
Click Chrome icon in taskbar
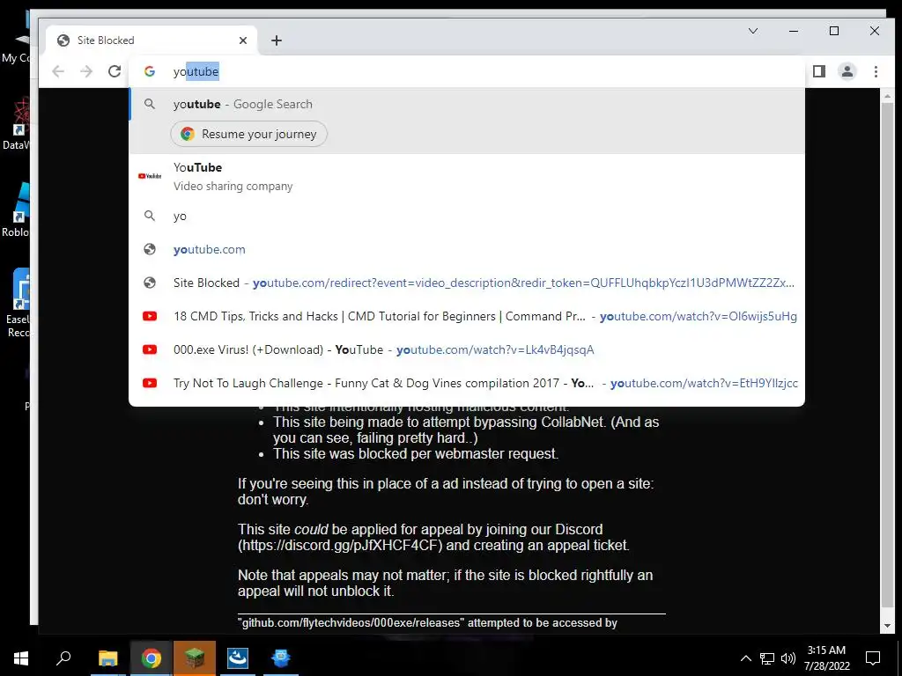(x=151, y=658)
